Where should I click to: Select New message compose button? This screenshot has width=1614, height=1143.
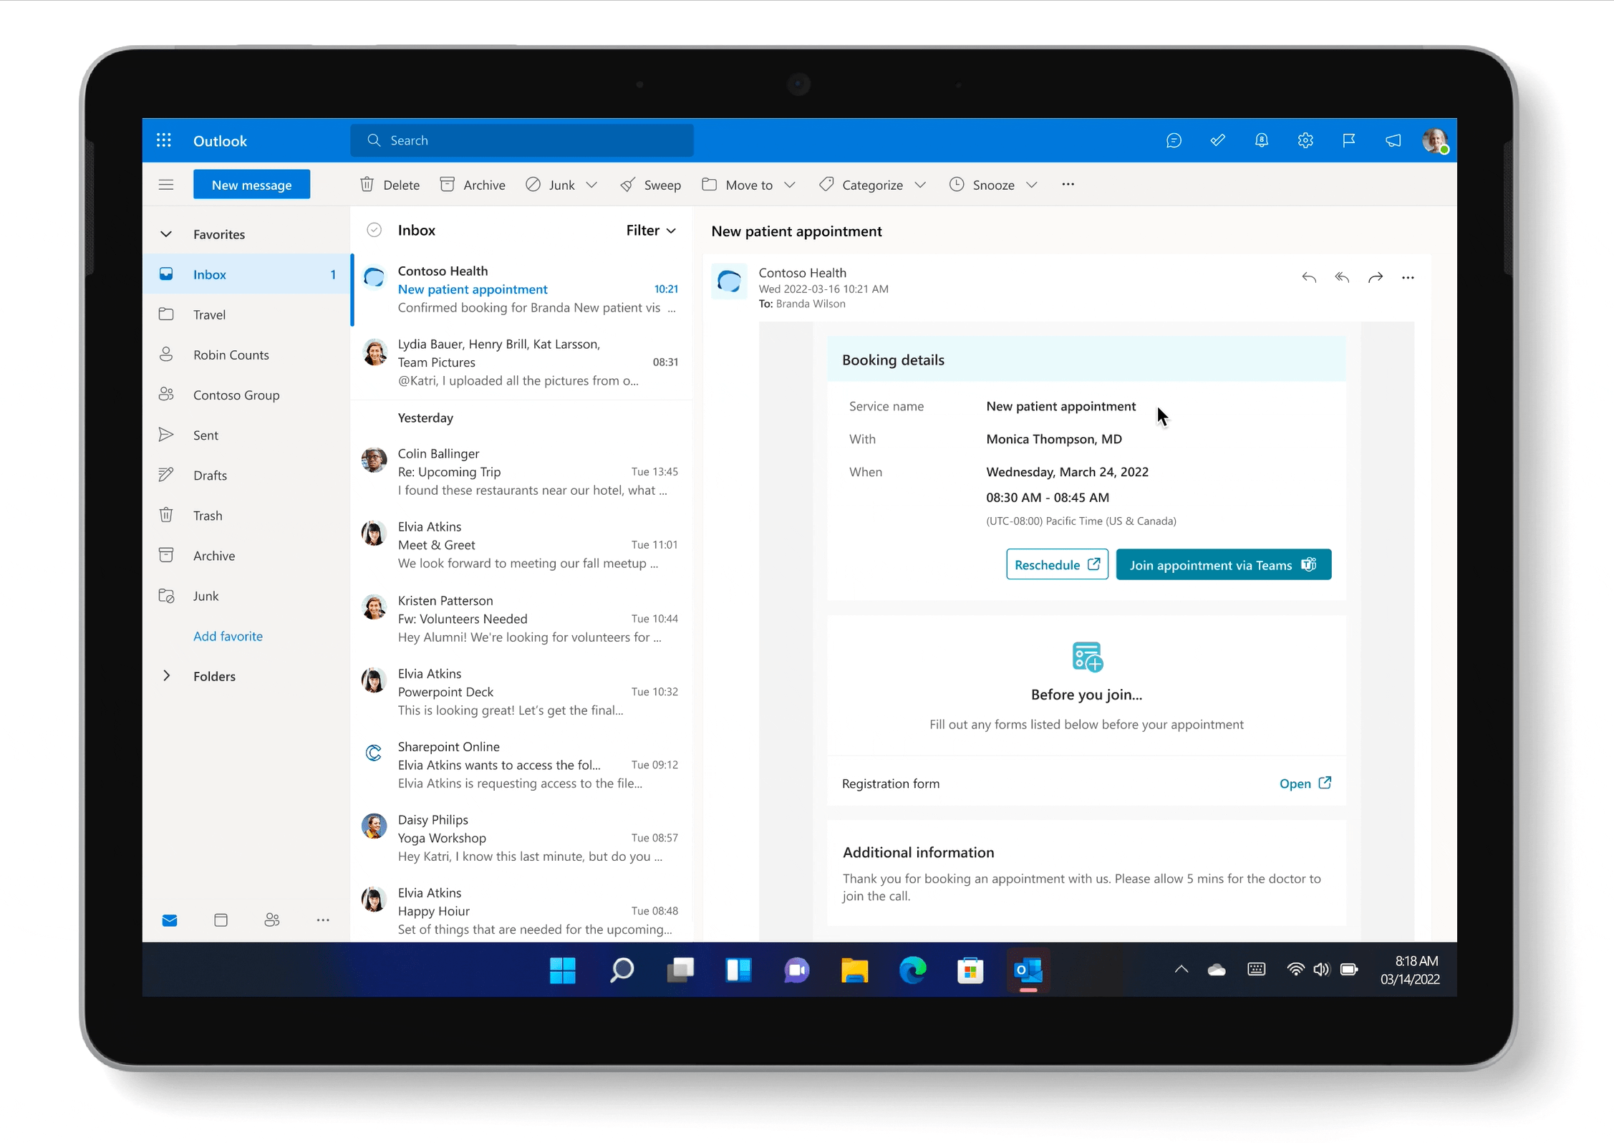(251, 184)
